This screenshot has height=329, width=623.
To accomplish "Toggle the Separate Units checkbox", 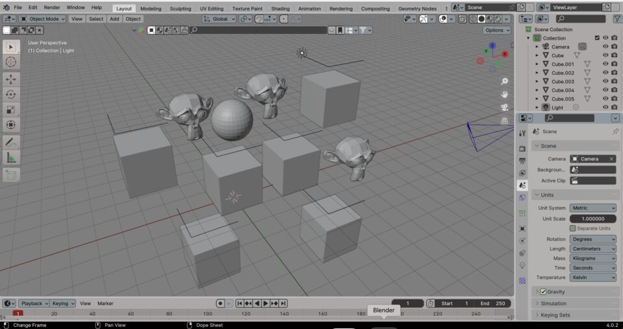I will [x=572, y=228].
